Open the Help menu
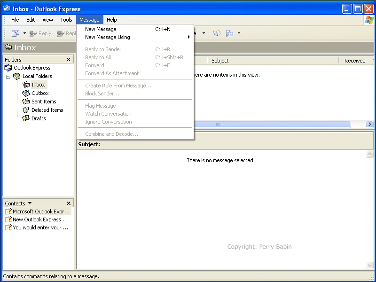This screenshot has width=376, height=282. pos(111,20)
